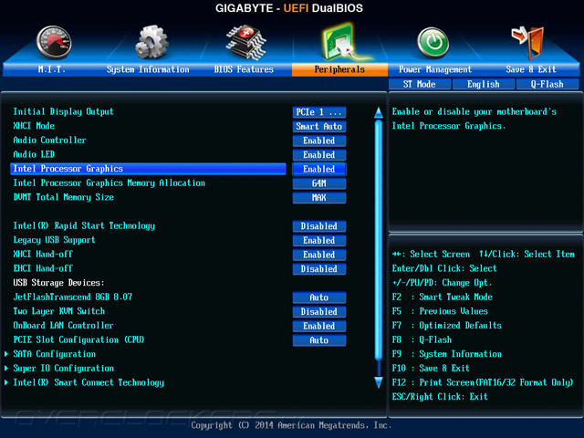
Task: Select the DVMT Total Memory Size label
Action: click(x=64, y=197)
